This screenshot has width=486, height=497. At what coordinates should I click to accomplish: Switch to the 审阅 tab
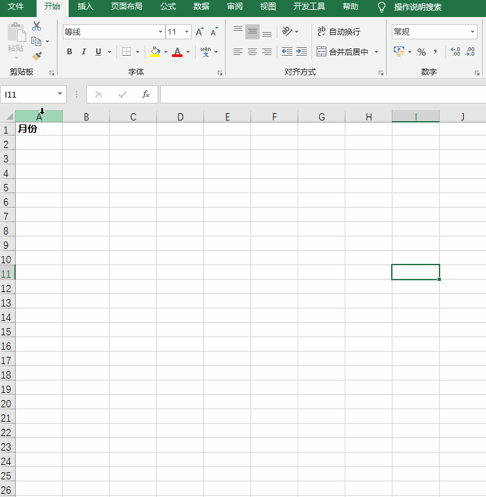pos(235,7)
